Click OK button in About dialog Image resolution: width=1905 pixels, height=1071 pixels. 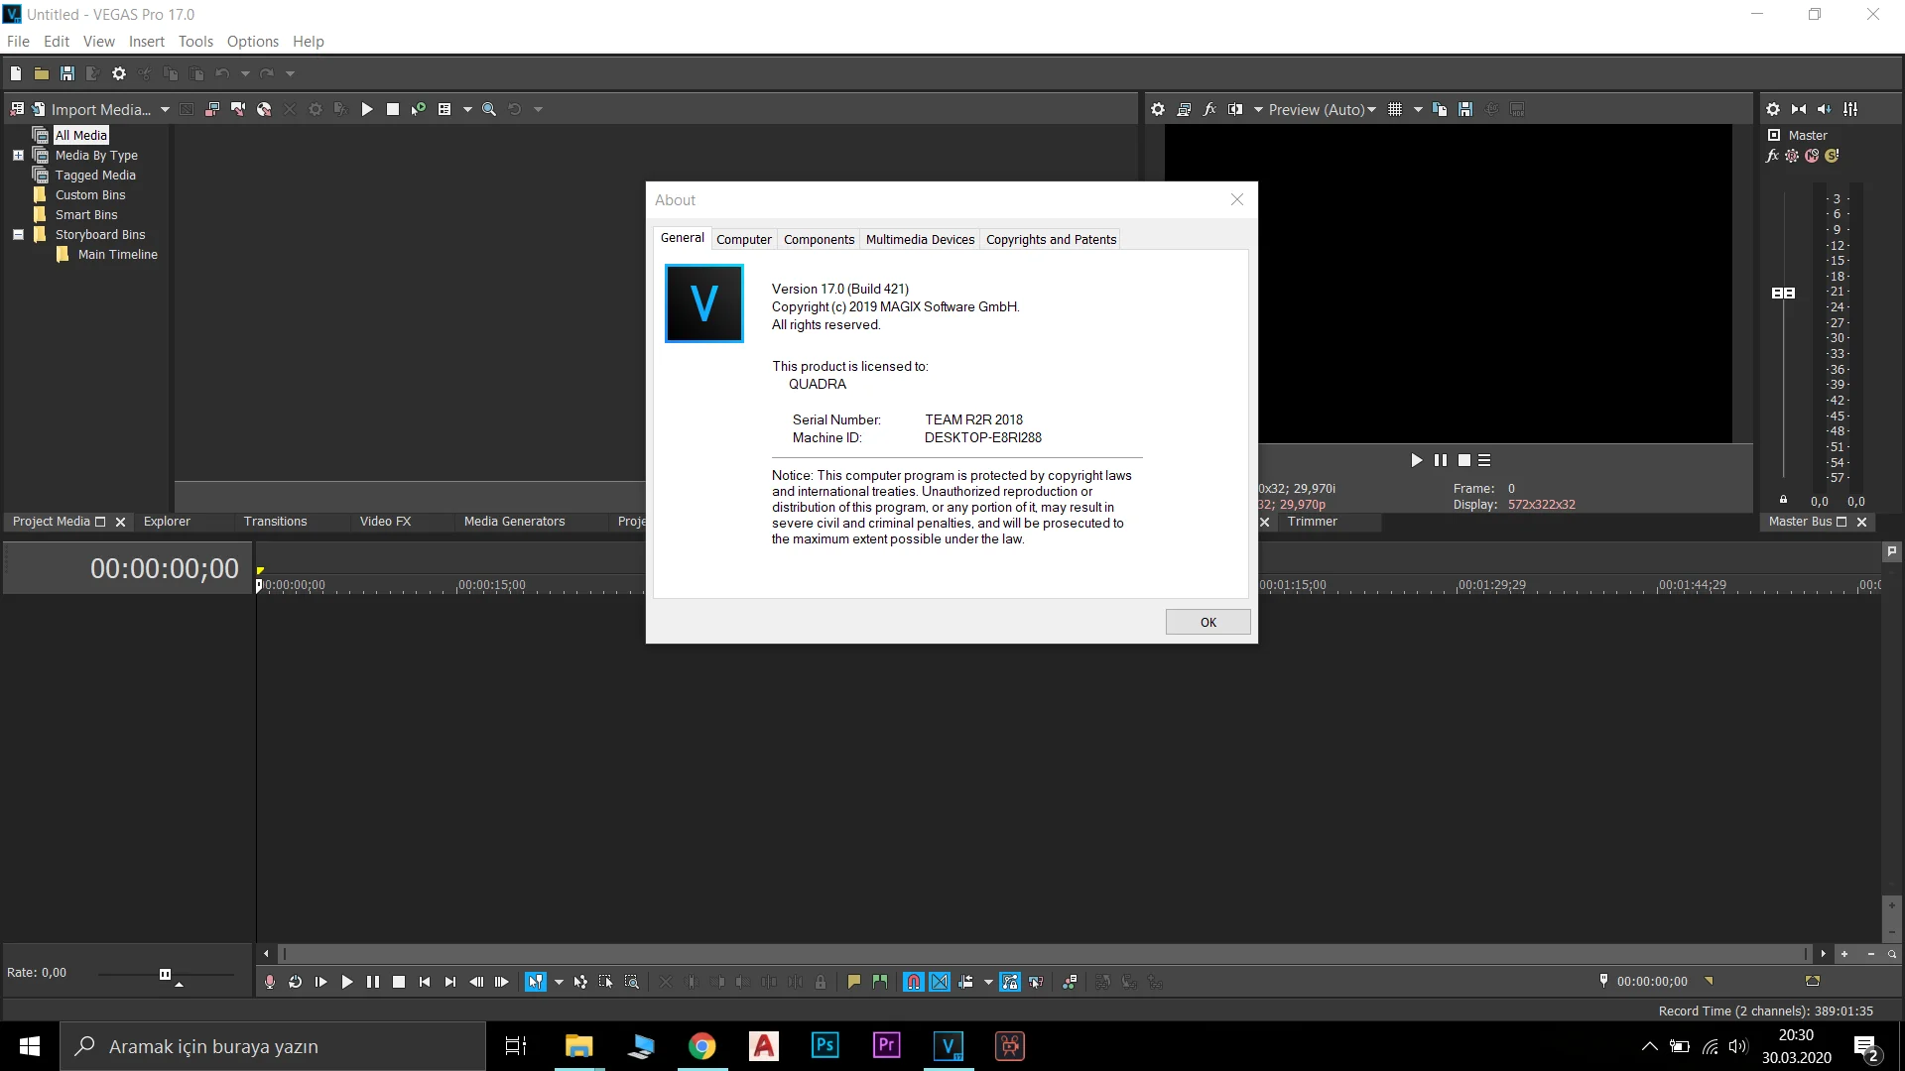(x=1207, y=622)
